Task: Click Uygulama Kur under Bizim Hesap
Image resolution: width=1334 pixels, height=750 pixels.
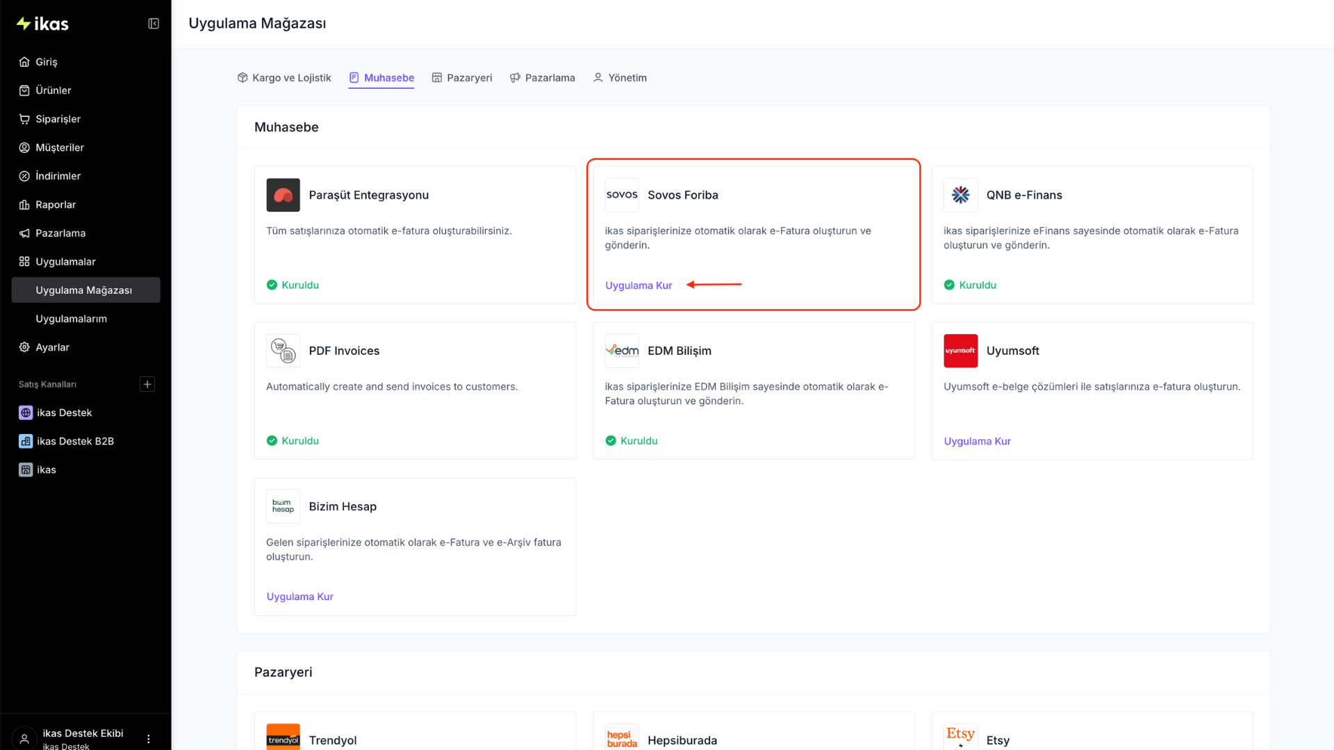Action: [299, 597]
